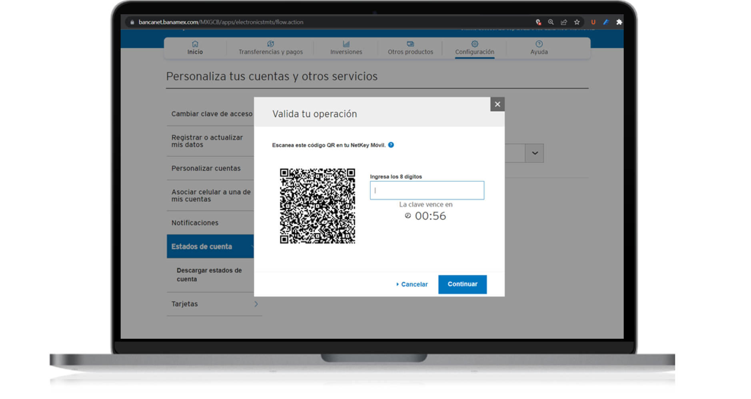Click the clock icon beside the countdown timer
Viewport: 751px width, 399px height.
(407, 216)
